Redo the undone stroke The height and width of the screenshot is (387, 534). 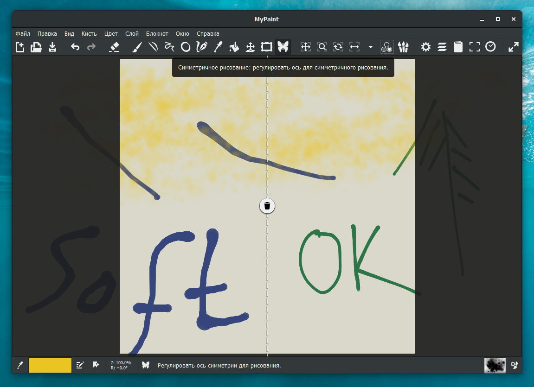[91, 47]
